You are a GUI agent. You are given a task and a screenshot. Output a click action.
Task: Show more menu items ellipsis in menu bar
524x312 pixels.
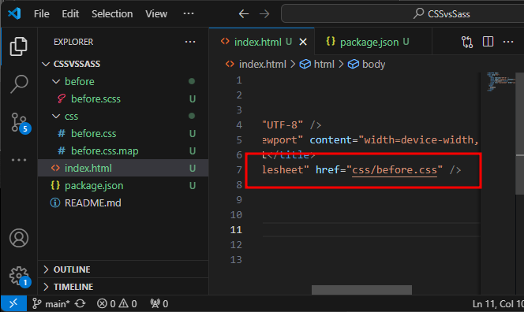click(x=189, y=13)
